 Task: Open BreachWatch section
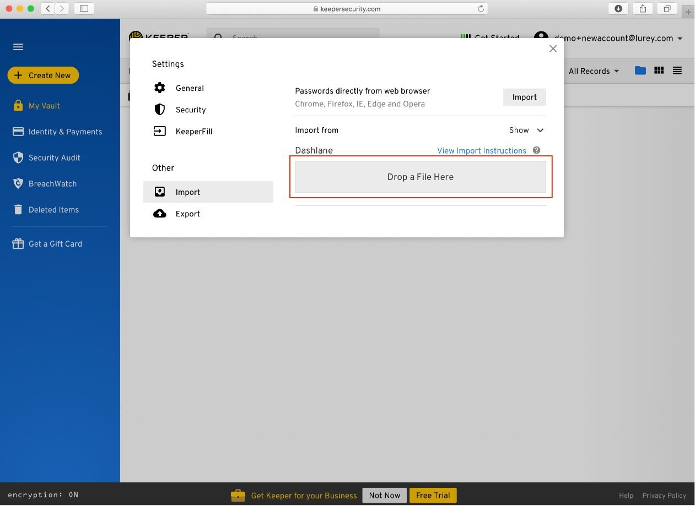(x=52, y=184)
